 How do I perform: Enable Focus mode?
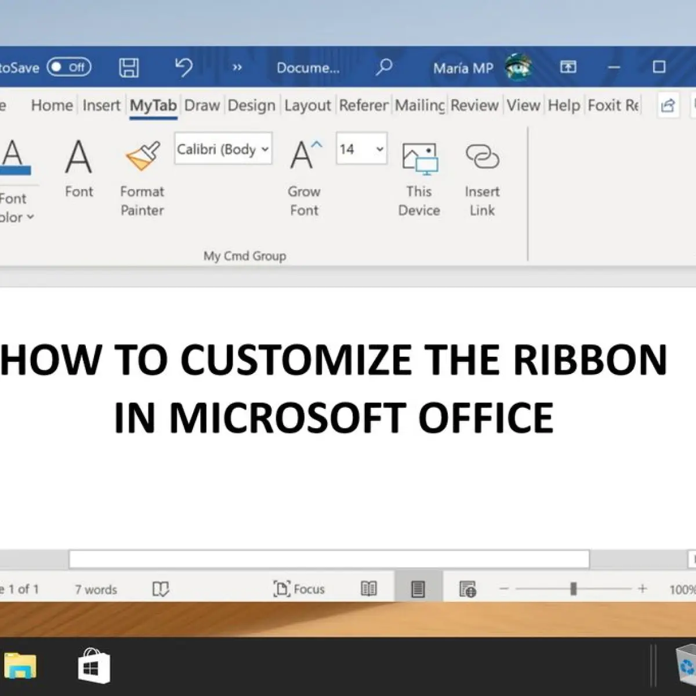coord(299,589)
